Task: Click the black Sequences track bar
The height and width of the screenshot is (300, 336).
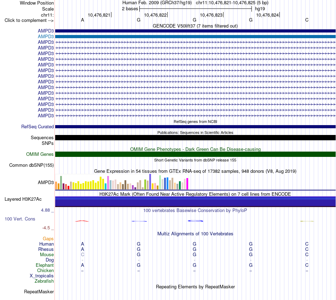Action: coord(195,138)
